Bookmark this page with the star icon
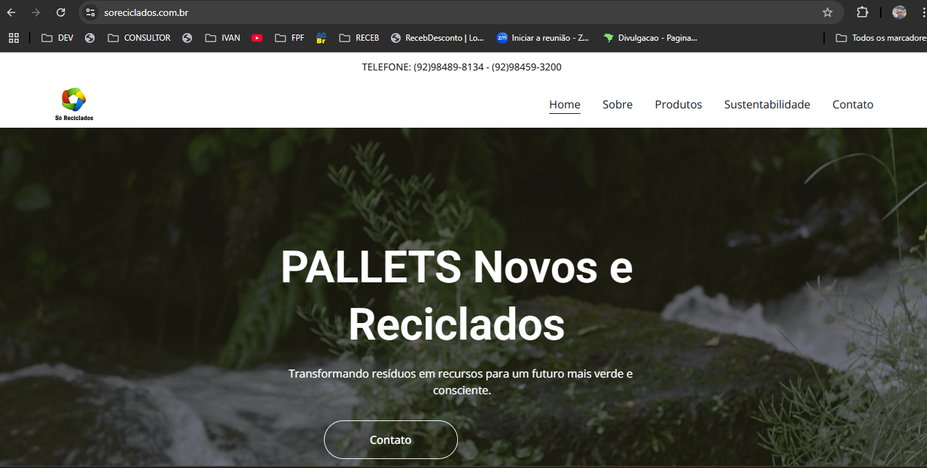This screenshot has height=468, width=927. (828, 12)
